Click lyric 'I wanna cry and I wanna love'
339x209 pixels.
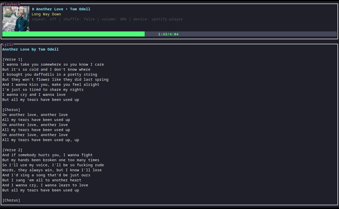(x=34, y=95)
